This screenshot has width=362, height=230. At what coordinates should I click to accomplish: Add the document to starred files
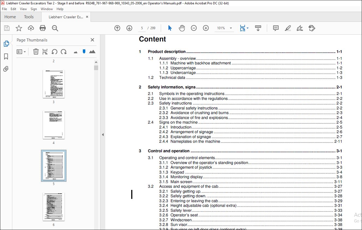(19, 28)
